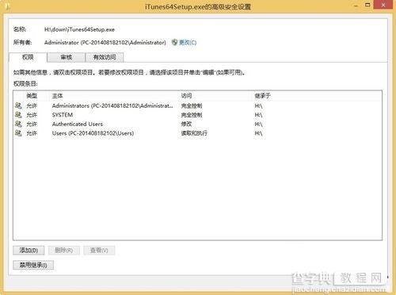This screenshot has width=396, height=295.
Task: Sort by the 访问 column header
Action: [186, 96]
